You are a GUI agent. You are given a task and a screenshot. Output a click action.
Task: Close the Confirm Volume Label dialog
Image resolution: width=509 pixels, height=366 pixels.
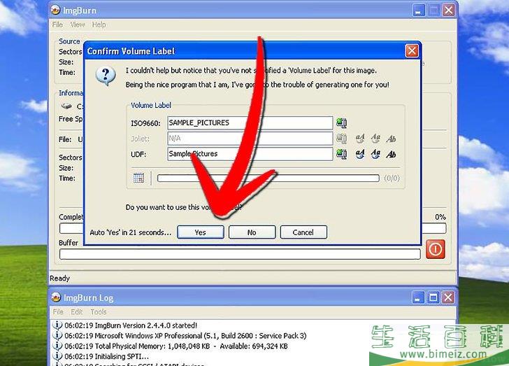click(412, 51)
